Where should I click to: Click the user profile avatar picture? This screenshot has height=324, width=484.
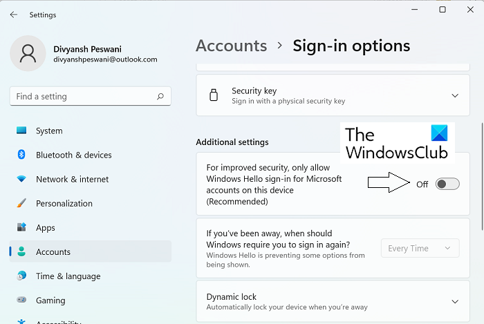(x=28, y=55)
